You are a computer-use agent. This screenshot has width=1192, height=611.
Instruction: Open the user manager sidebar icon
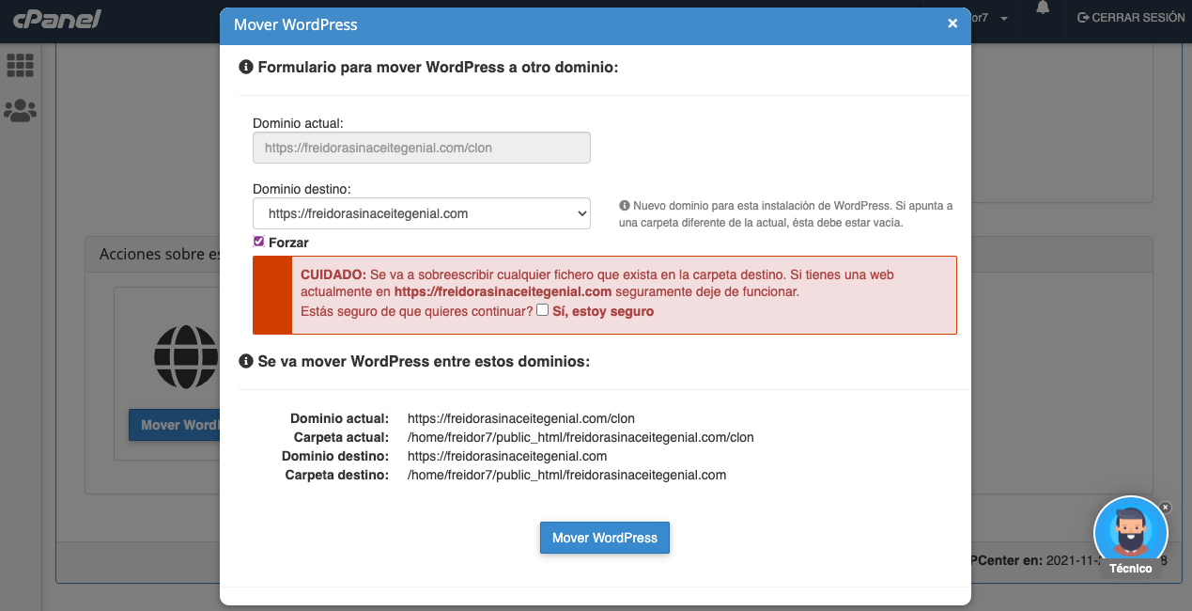(x=20, y=111)
